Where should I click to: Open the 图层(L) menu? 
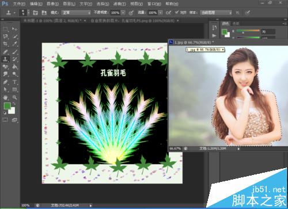point(69,3)
